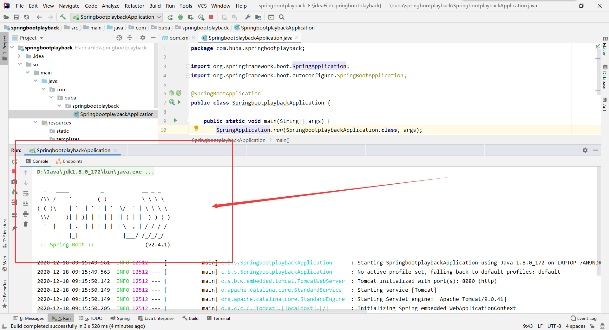Click the Profiler run icon in the toolbar
609x330 pixels.
click(x=201, y=17)
